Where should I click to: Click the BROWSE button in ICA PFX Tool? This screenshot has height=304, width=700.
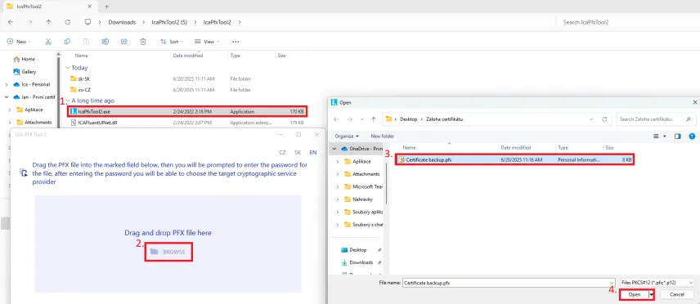click(x=168, y=252)
